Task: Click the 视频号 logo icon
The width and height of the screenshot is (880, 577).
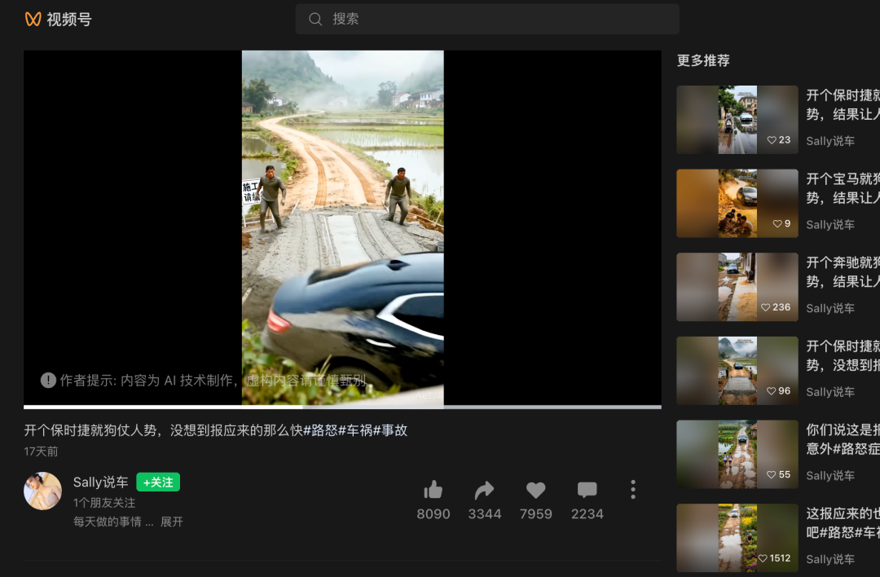Action: pos(33,19)
